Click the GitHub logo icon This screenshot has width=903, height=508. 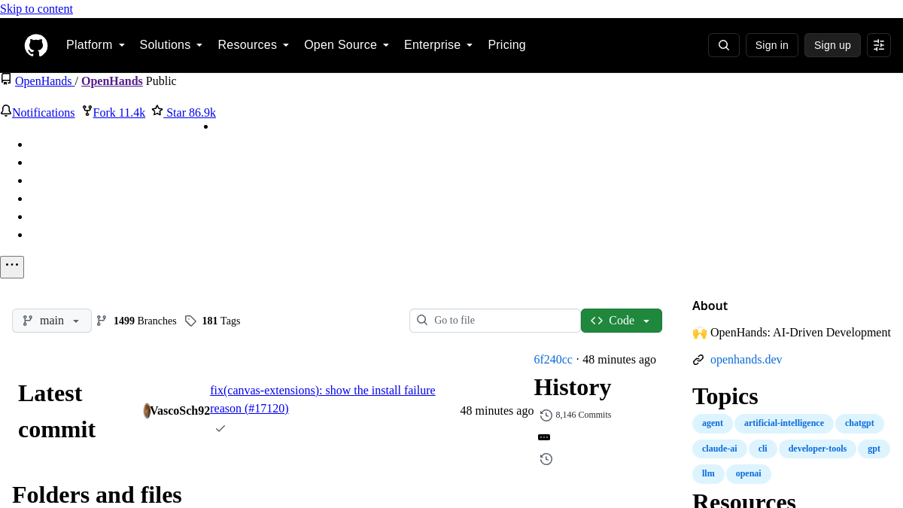point(36,45)
